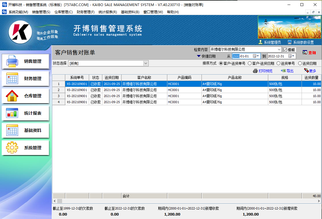Click the 更多 link
Screen dimensions: 322x219
click(313, 71)
